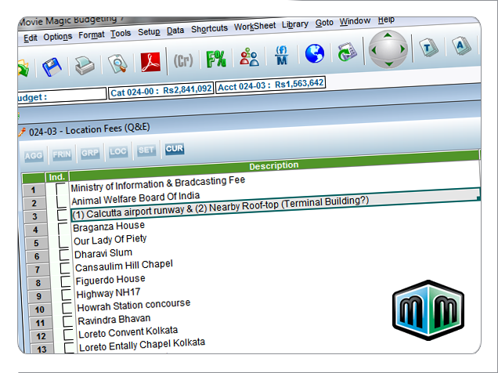This screenshot has height=373, width=498.
Task: Open Print Preview magnifier icon
Action: (117, 63)
